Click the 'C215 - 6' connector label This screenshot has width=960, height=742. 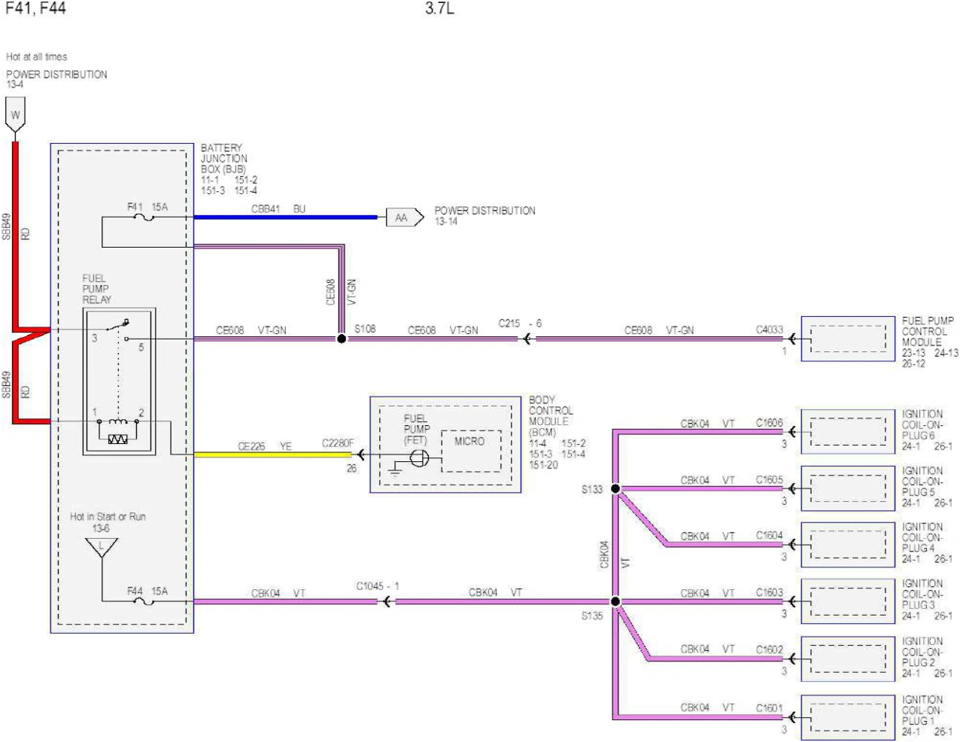pos(520,323)
